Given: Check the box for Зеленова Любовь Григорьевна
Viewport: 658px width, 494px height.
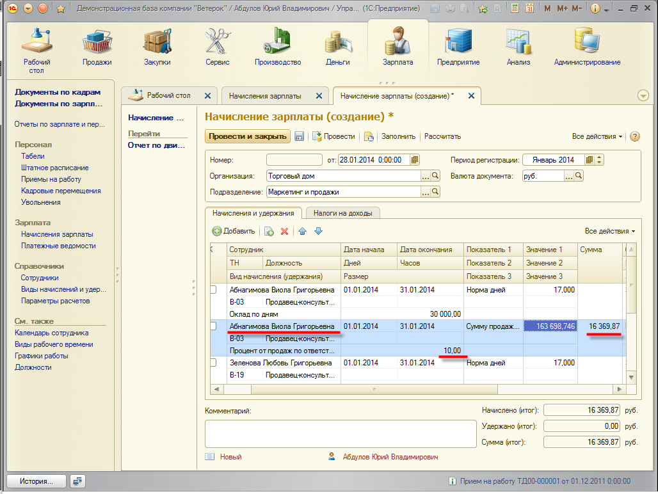Looking at the screenshot, I should click(214, 363).
